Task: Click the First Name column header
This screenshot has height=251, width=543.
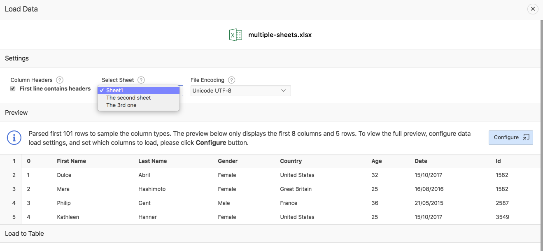Action: tap(71, 161)
